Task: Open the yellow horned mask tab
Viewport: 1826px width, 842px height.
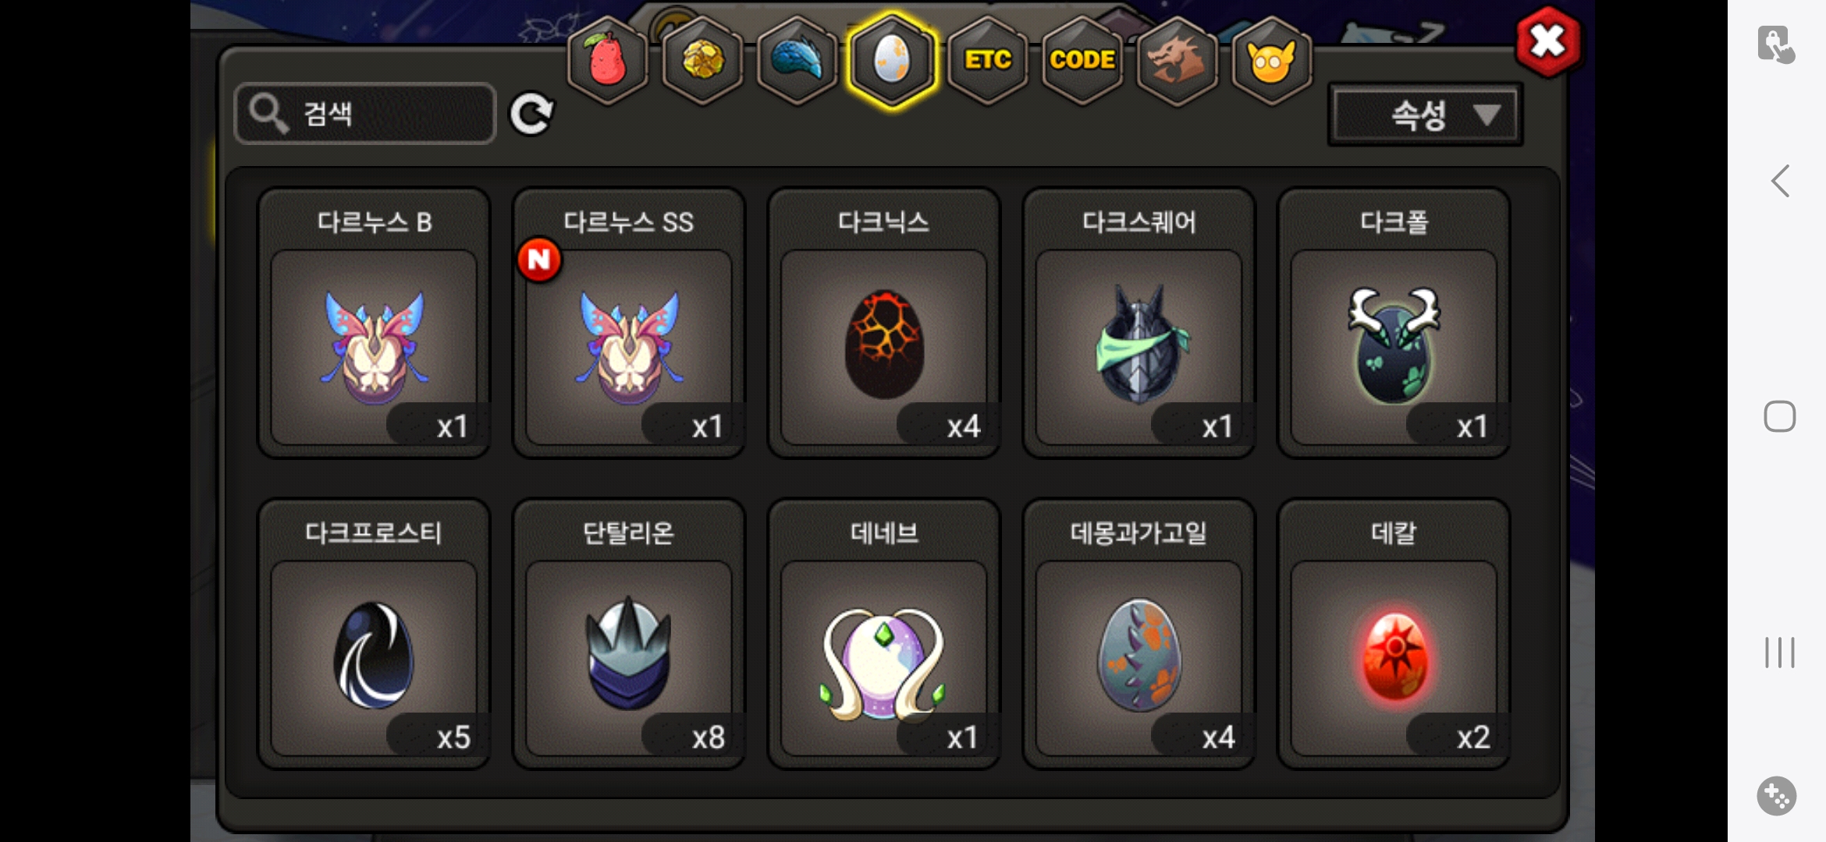Action: coord(1271,61)
